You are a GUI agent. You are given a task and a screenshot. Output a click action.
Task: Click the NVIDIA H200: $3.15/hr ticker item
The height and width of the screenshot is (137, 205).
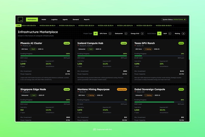point(86,26)
